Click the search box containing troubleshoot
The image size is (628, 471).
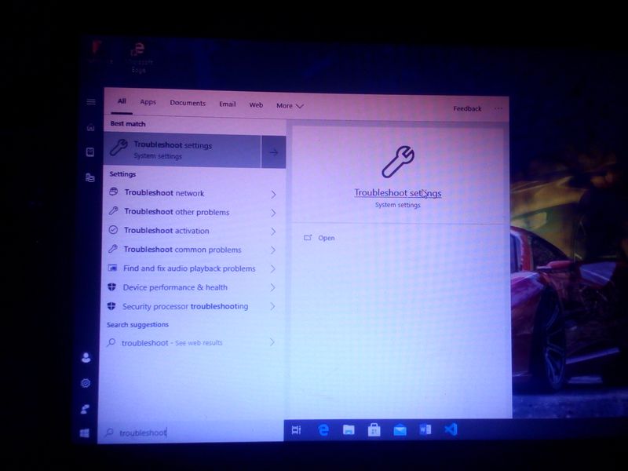pyautogui.click(x=188, y=433)
